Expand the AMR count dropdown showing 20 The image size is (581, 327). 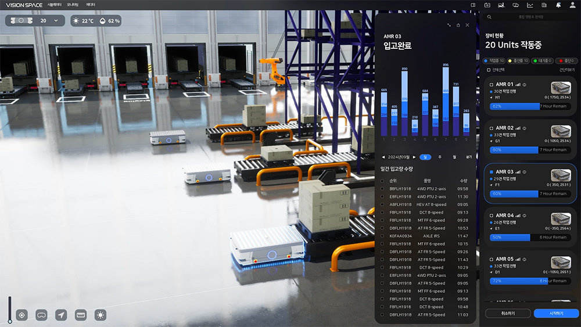56,21
